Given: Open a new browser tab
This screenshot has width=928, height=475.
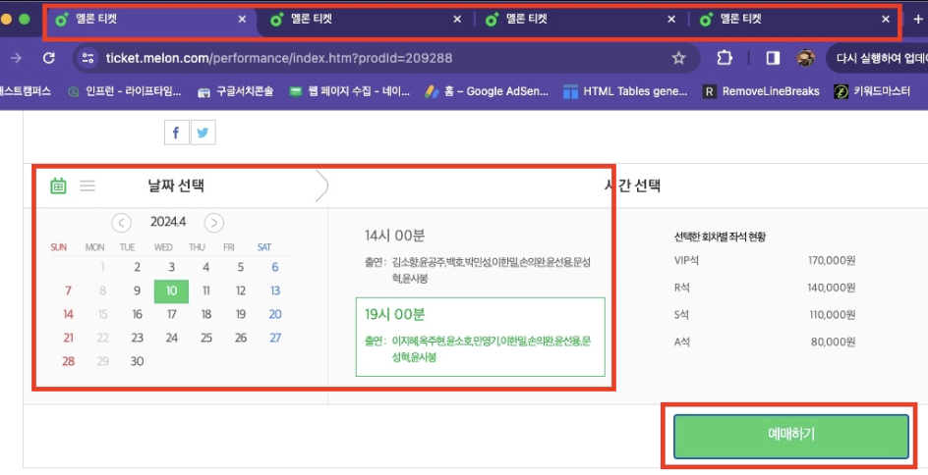Looking at the screenshot, I should point(917,20).
